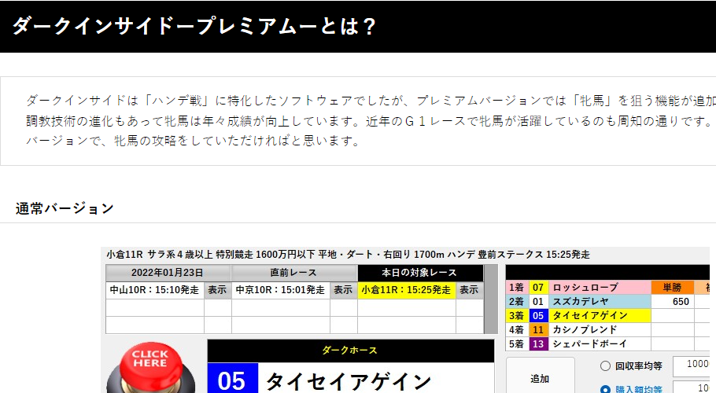Click the orange 11 number badge
Viewport: 716px width, 393px height.
click(538, 330)
